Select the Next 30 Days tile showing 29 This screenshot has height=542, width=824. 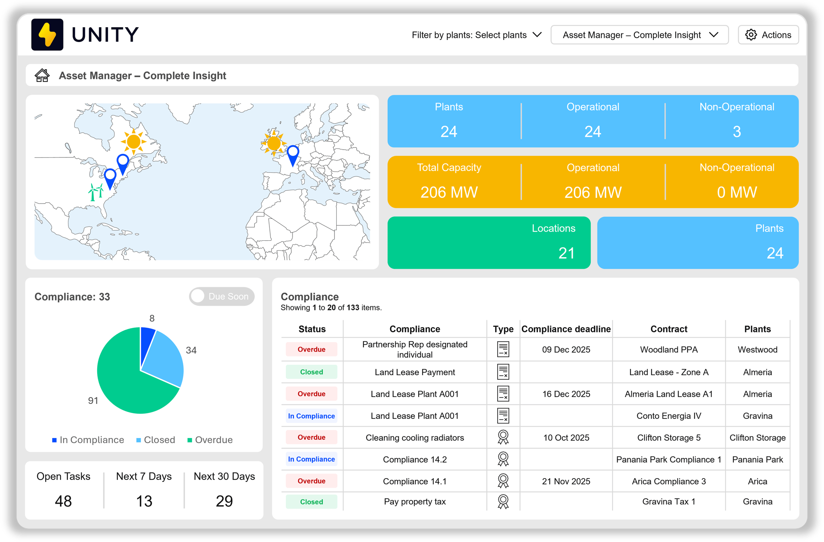pyautogui.click(x=224, y=490)
